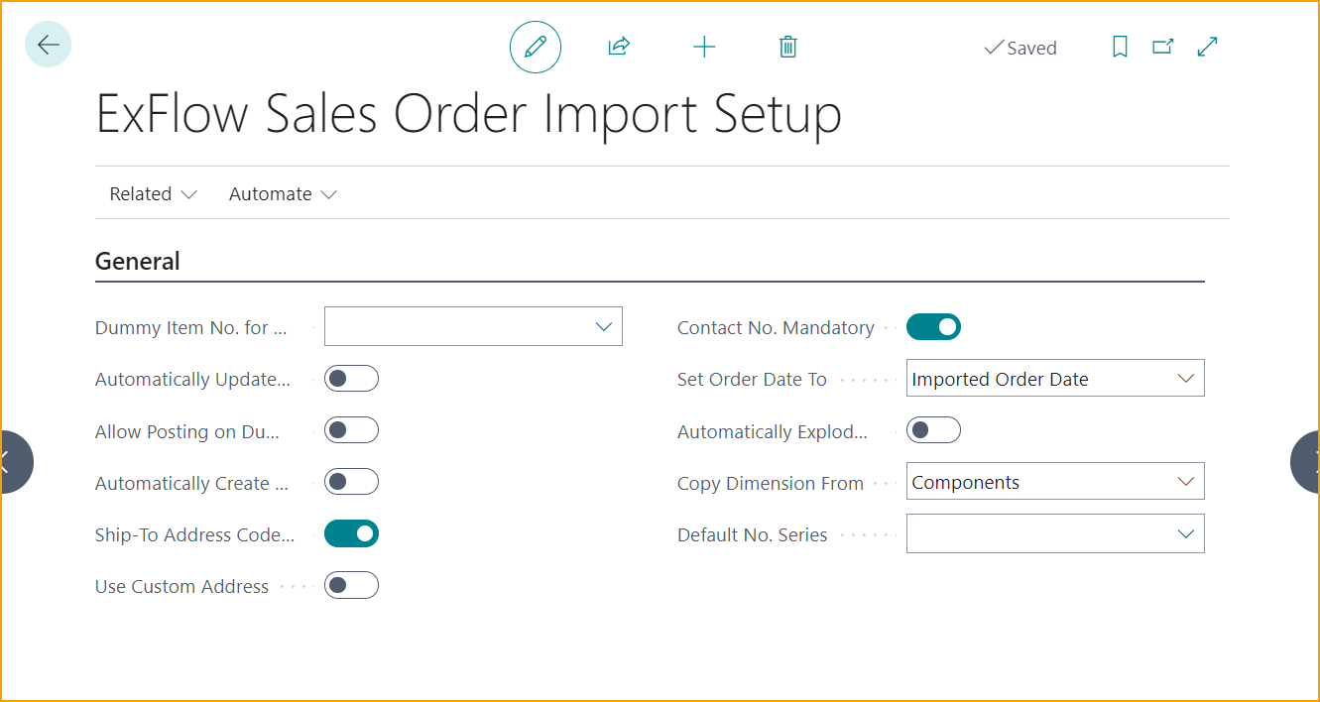
Task: Collapse the General section
Action: tap(137, 261)
